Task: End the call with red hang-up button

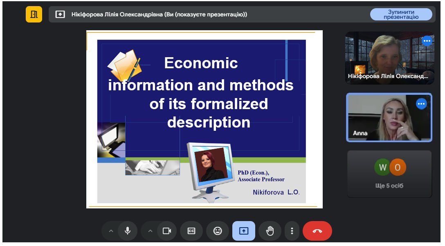Action: (317, 231)
